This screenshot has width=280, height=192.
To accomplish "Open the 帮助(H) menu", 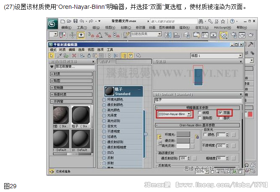I will (x=242, y=27).
